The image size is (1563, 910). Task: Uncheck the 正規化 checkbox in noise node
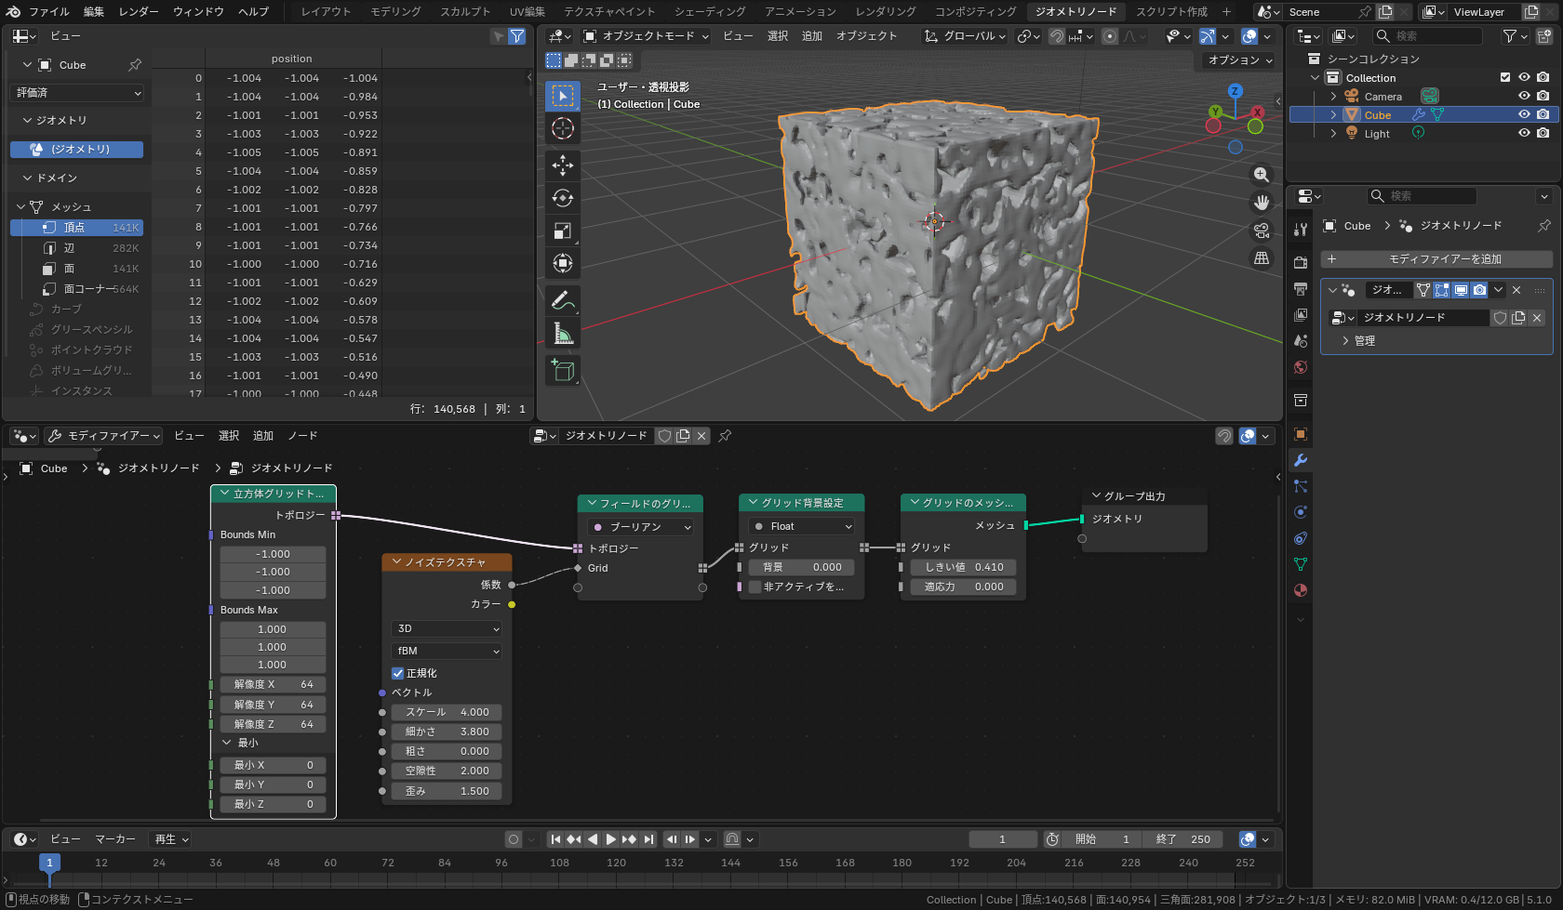[398, 673]
